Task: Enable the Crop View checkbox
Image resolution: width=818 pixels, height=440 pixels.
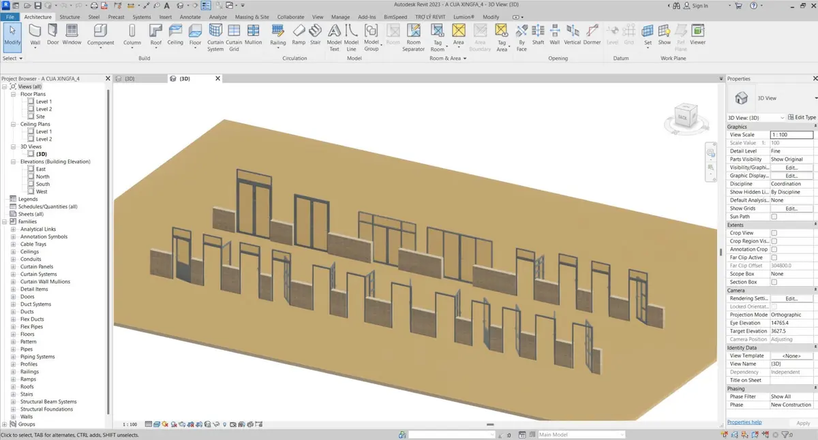Action: (x=774, y=233)
